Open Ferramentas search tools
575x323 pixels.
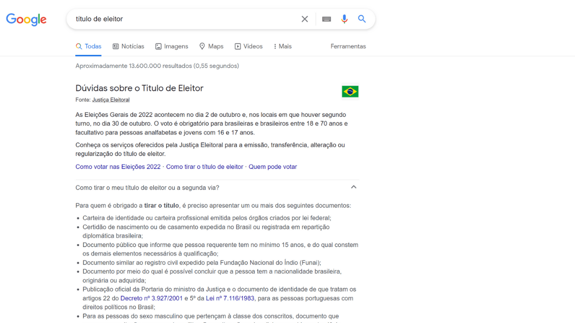(348, 46)
